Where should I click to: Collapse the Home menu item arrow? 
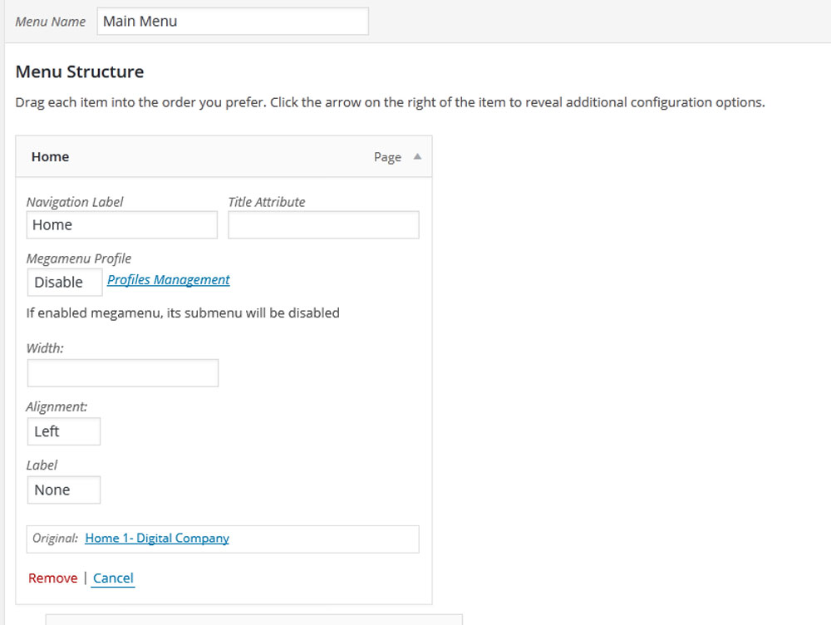(x=417, y=157)
